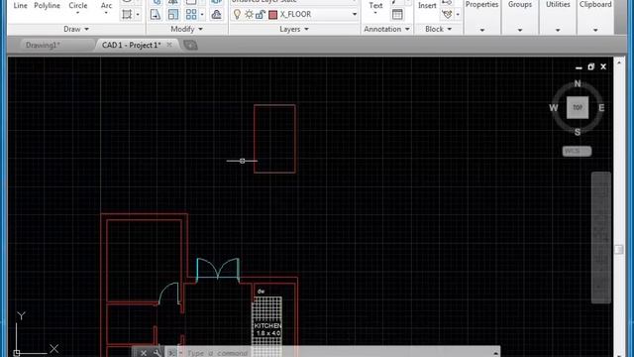Click the hatch/boundary tool icon in Draw panel
Image resolution: width=634 pixels, height=357 pixels.
coord(127,15)
